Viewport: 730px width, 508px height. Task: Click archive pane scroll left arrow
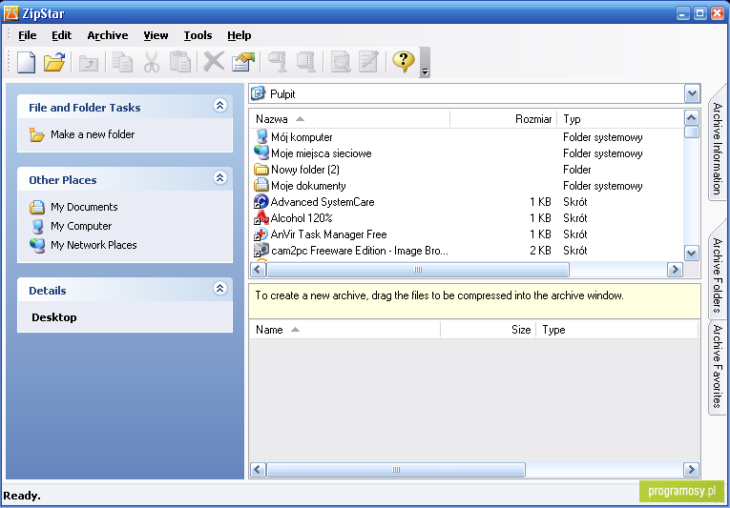point(258,469)
